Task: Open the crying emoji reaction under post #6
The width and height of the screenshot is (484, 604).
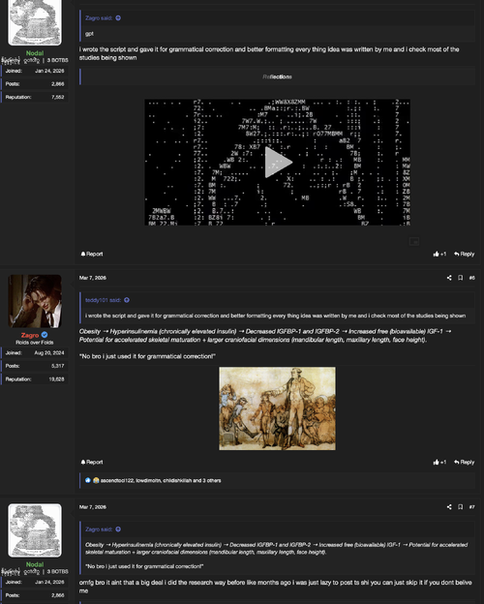Action: click(96, 480)
